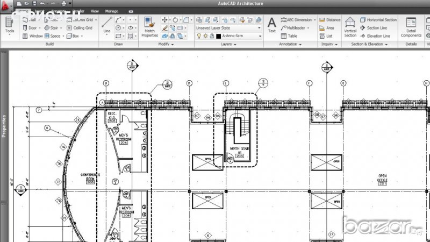This screenshot has width=430, height=242.
Task: Pick the Move tool in Modify panel
Action: pyautogui.click(x=164, y=19)
